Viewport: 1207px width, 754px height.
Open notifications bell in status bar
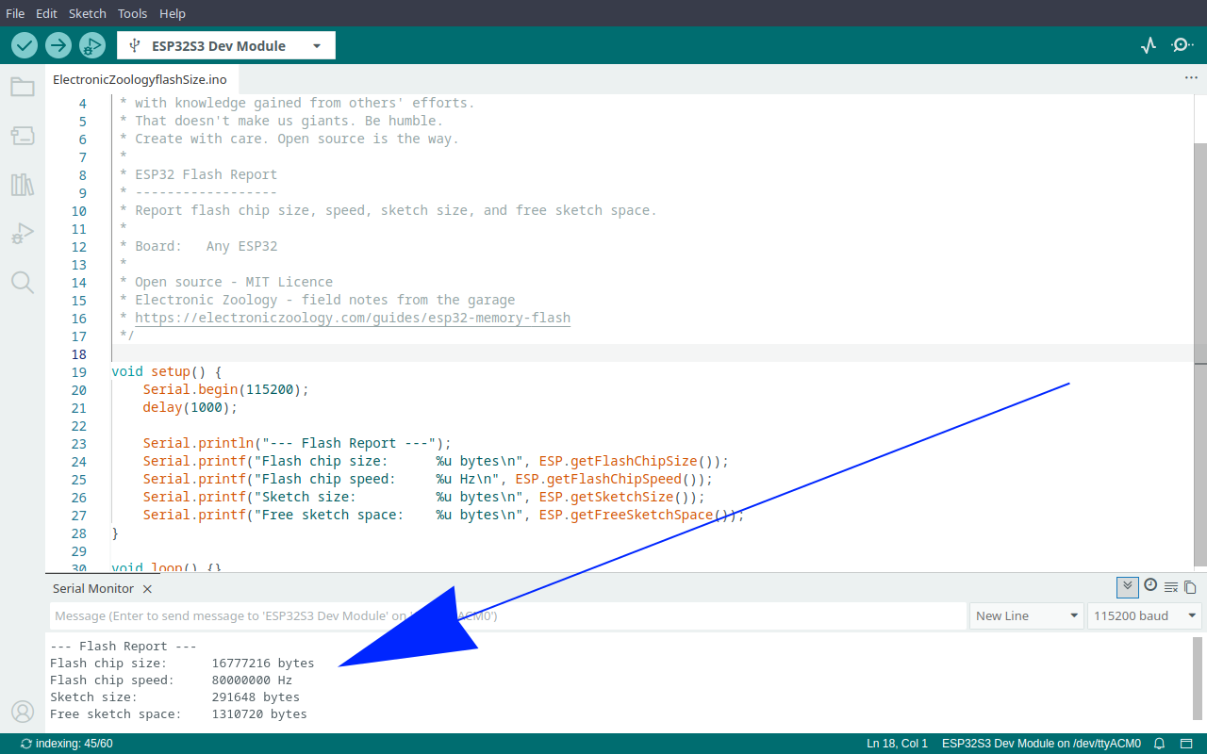[x=1160, y=744]
